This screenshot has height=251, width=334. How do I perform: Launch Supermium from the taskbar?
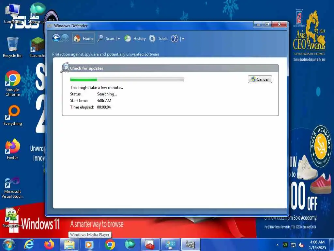click(130, 244)
